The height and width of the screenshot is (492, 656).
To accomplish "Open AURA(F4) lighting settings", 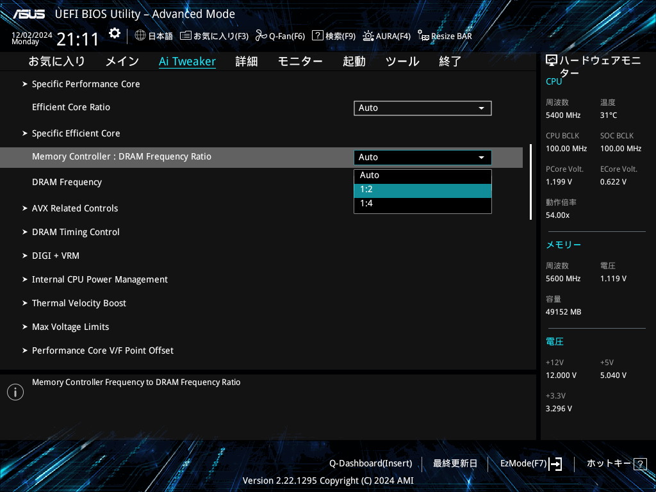I will pyautogui.click(x=386, y=36).
